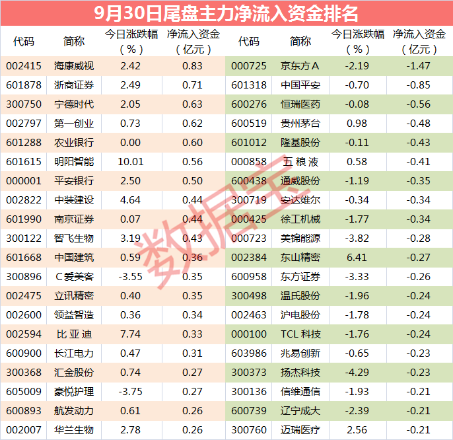Click the stock name 京东方A
Viewport: 453px width, 440px height.
click(300, 66)
